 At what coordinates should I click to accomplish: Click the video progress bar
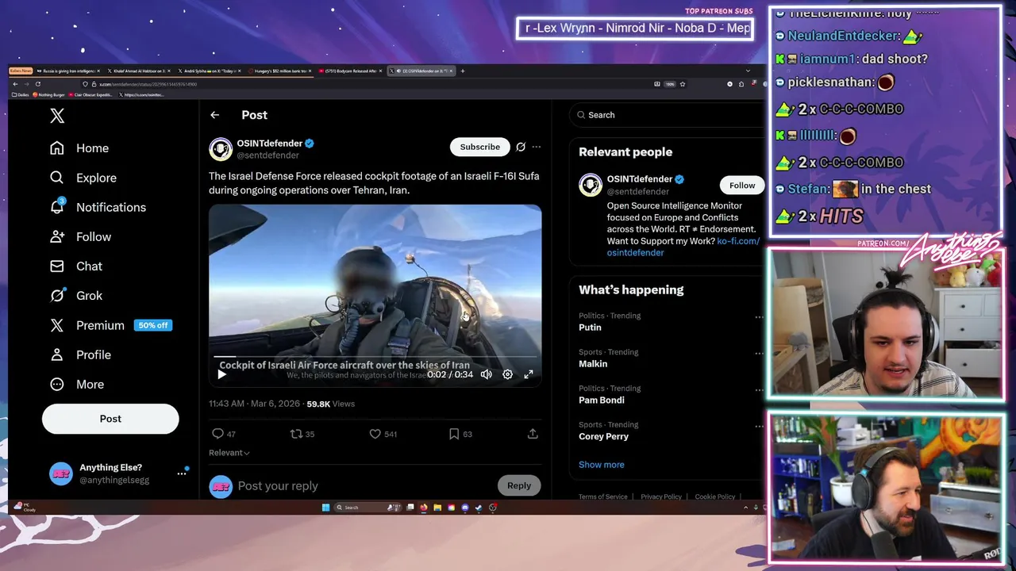coord(375,358)
